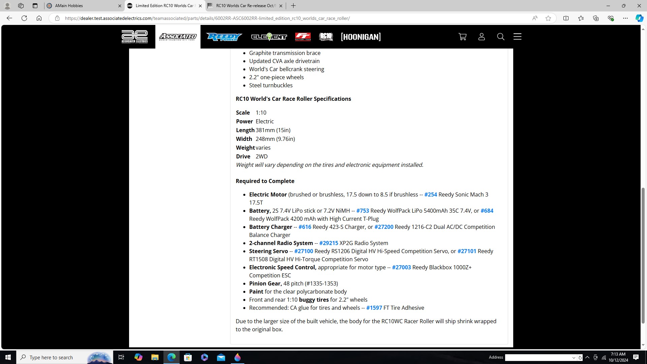Viewport: 647px width, 364px height.
Task: Click the taskbar Address input field
Action: pos(538,358)
